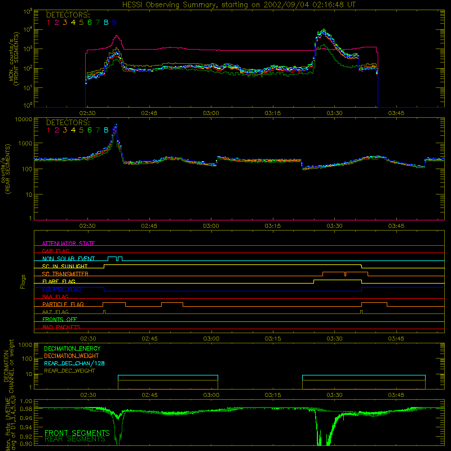
Task: Click the FRONT SEGMENTS counts/s axis title
Action: point(13,59)
